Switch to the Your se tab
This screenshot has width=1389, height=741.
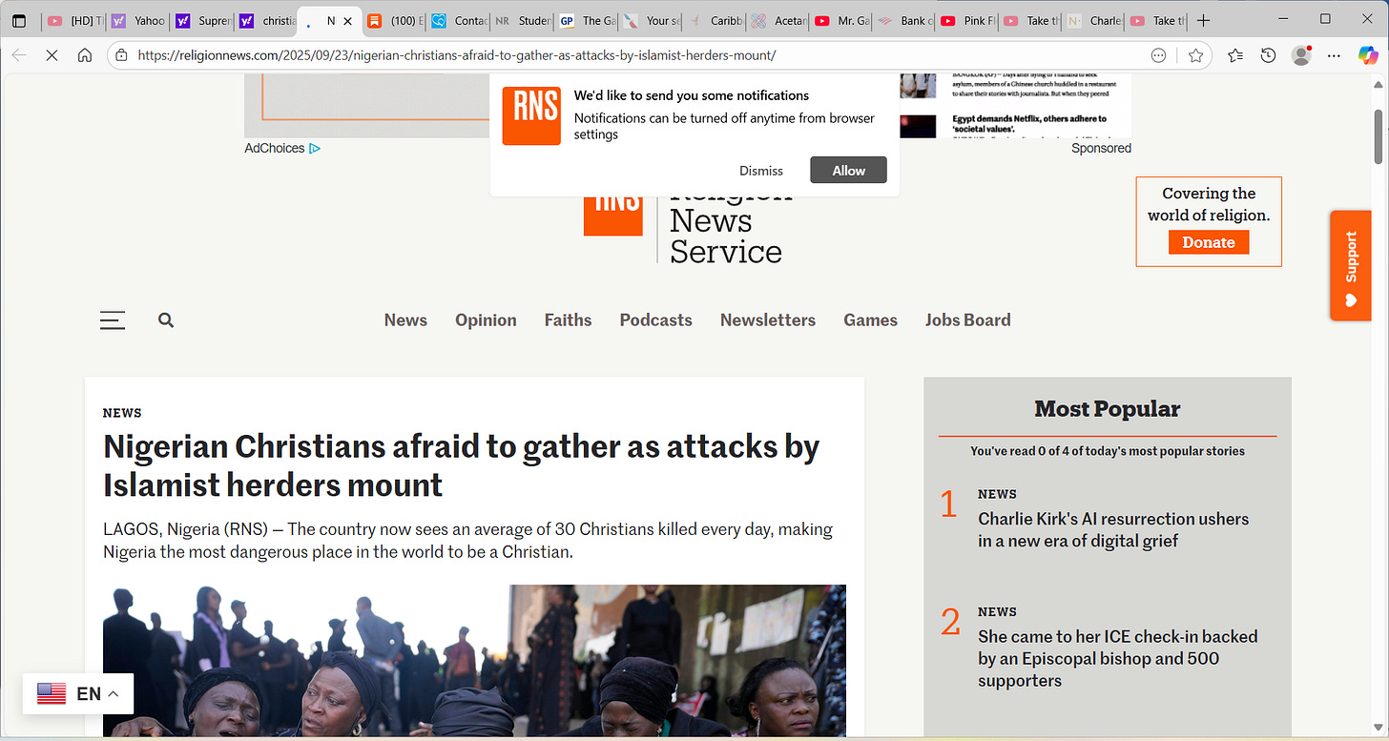tap(650, 20)
